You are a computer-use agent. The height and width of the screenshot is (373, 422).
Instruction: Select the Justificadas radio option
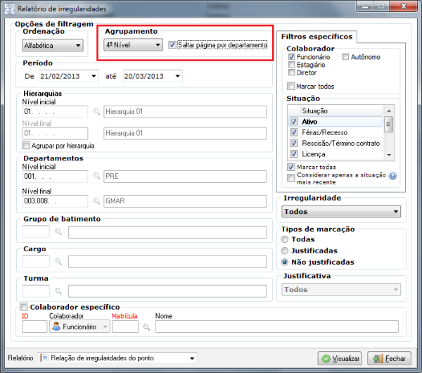point(285,250)
